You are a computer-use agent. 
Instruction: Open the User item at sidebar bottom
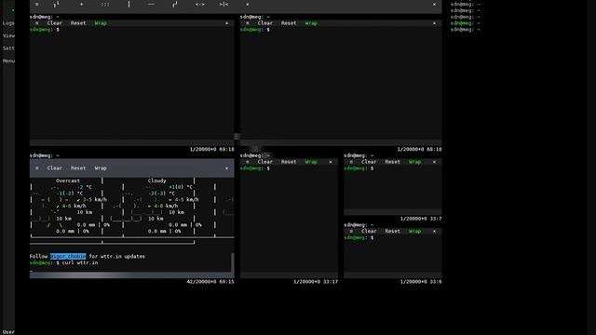coord(8,331)
